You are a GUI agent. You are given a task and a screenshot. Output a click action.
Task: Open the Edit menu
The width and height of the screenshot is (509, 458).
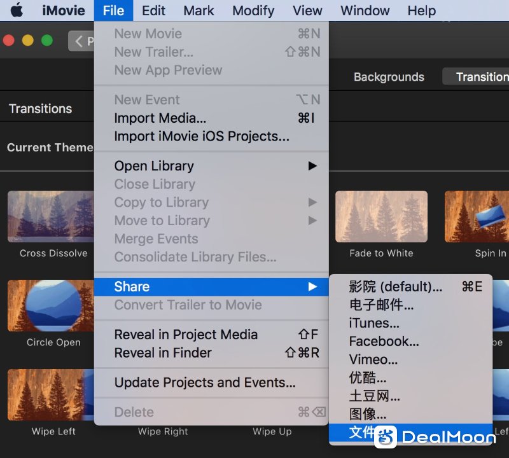(x=153, y=11)
